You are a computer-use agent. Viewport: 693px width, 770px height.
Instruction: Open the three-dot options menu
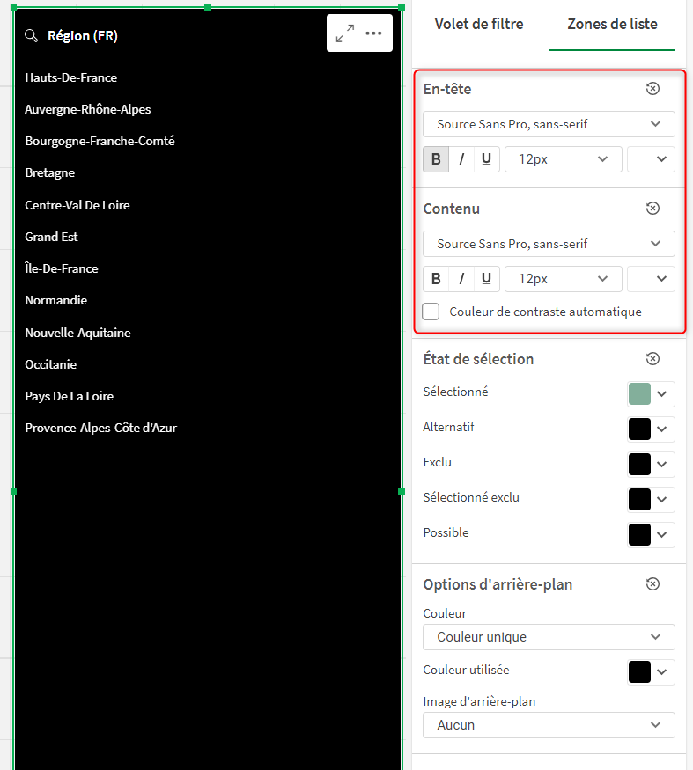[373, 33]
